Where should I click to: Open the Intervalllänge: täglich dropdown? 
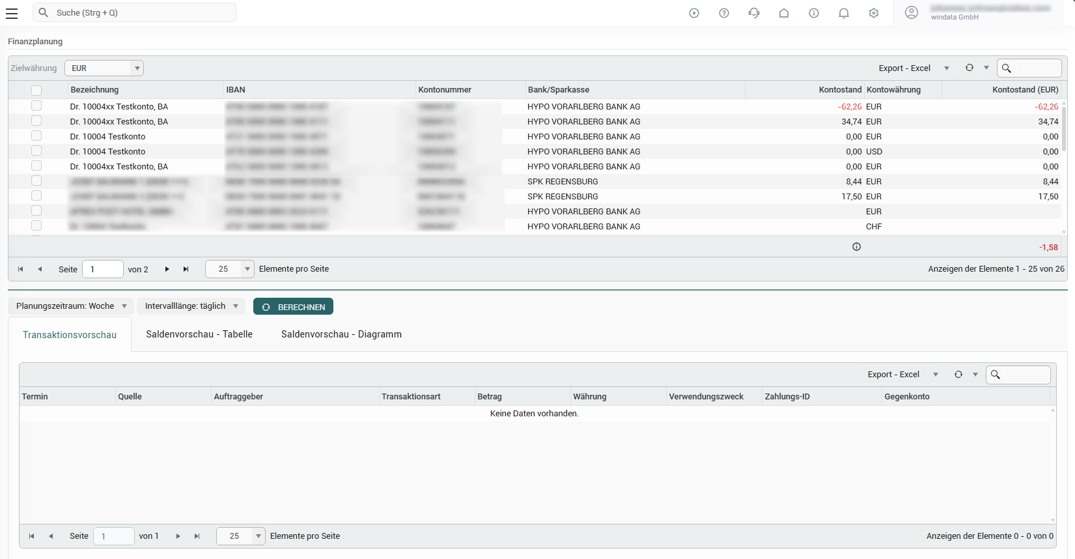191,306
